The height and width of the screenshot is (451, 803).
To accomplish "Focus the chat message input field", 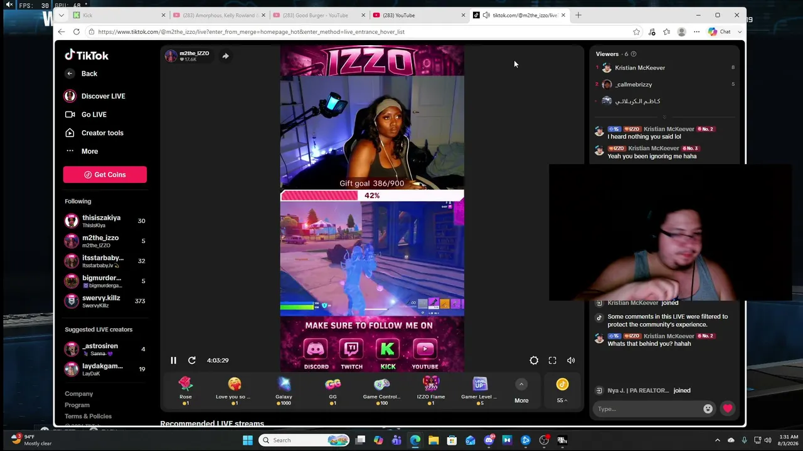I will (648, 409).
